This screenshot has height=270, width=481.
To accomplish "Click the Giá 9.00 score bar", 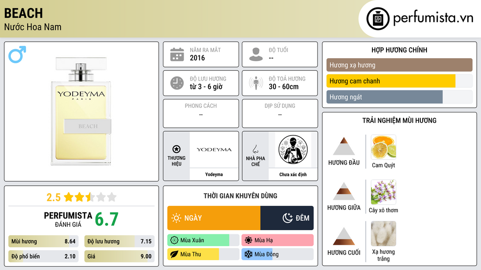I will click(x=119, y=256).
